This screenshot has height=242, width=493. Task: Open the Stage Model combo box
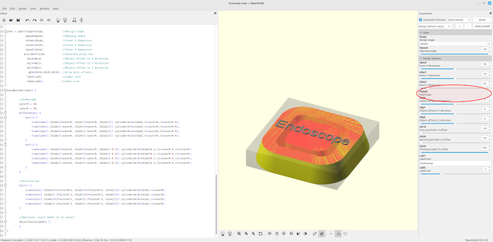455,44
